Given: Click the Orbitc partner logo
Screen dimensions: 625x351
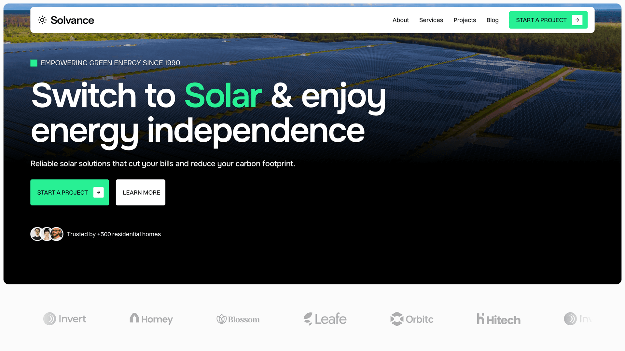Looking at the screenshot, I should 412,319.
